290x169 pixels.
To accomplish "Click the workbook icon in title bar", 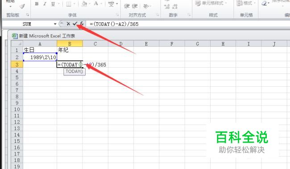I will (15, 36).
